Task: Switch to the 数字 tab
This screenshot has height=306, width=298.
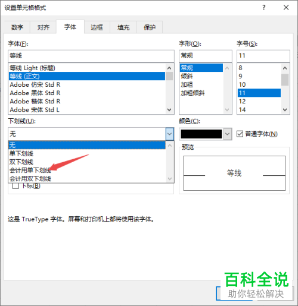Action: point(17,27)
